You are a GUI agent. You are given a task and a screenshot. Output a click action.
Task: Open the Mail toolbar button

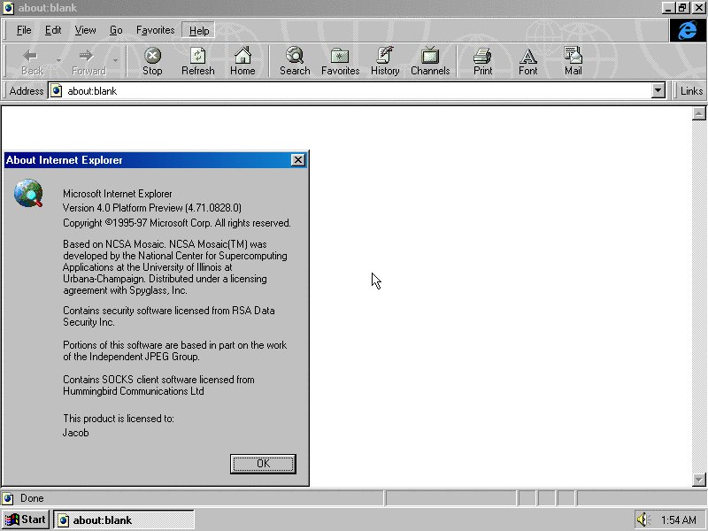tap(573, 61)
